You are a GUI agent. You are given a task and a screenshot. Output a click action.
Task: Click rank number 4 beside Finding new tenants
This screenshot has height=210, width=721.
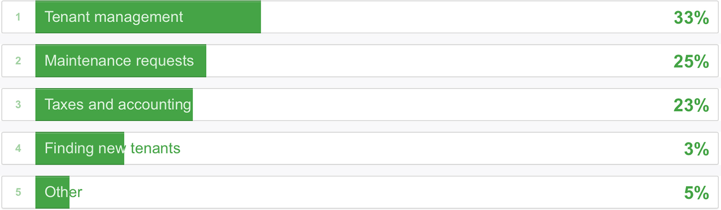click(x=18, y=148)
